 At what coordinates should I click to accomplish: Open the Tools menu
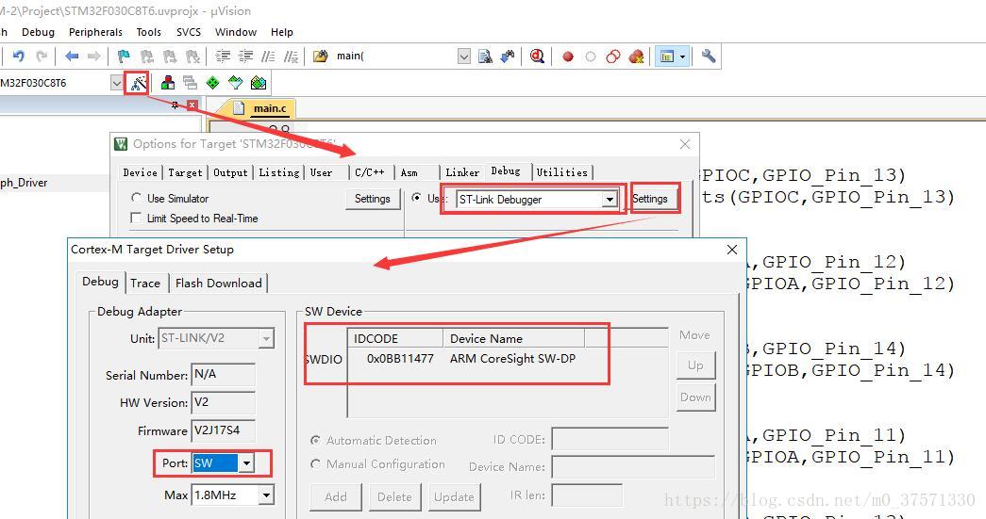(x=148, y=32)
